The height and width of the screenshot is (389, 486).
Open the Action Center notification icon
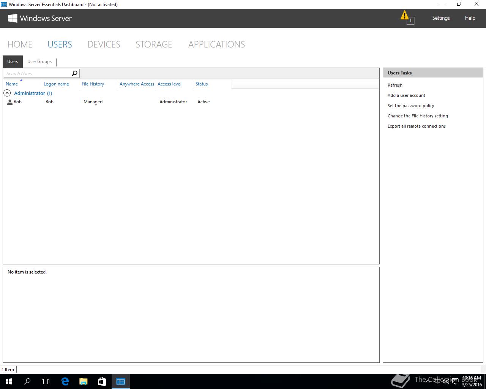[455, 381]
